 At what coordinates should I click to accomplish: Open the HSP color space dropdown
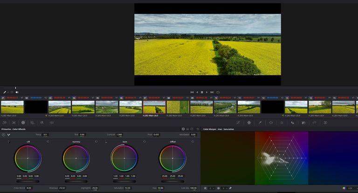coord(351,188)
